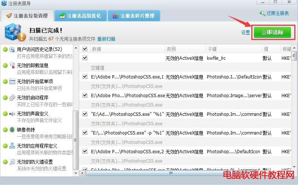Image resolution: width=298 pixels, height=185 pixels.
Task: Toggle checkbox for PhotoshopCS5.exe,2 row
Action: [x=85, y=151]
